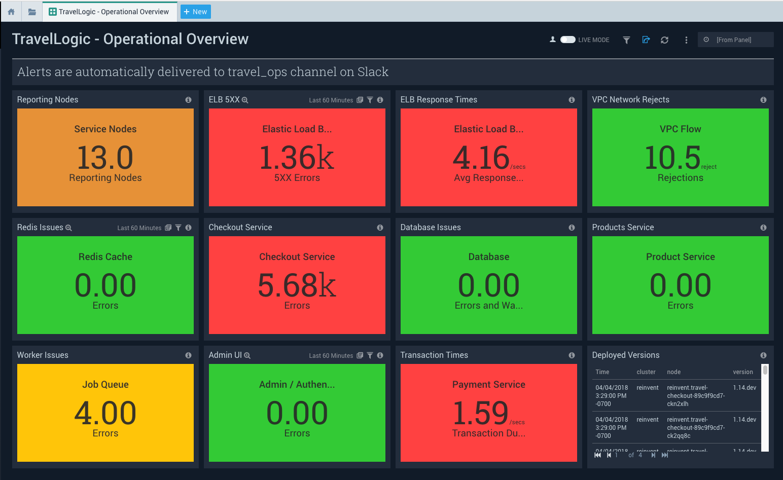Click the + New tab button
The width and height of the screenshot is (783, 480).
tap(196, 12)
